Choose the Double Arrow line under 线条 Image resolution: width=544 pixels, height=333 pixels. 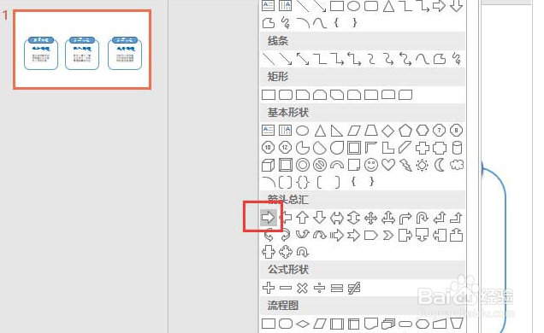point(302,59)
